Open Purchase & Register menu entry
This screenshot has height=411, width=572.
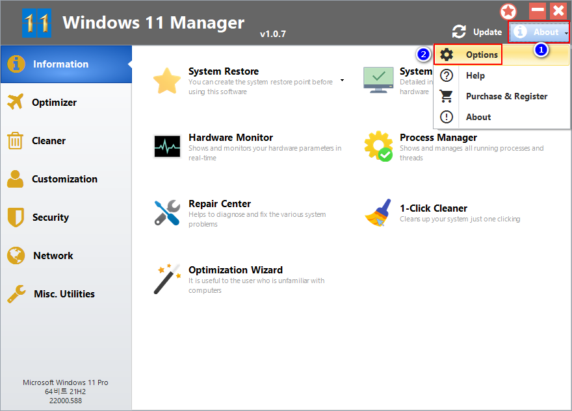point(501,96)
